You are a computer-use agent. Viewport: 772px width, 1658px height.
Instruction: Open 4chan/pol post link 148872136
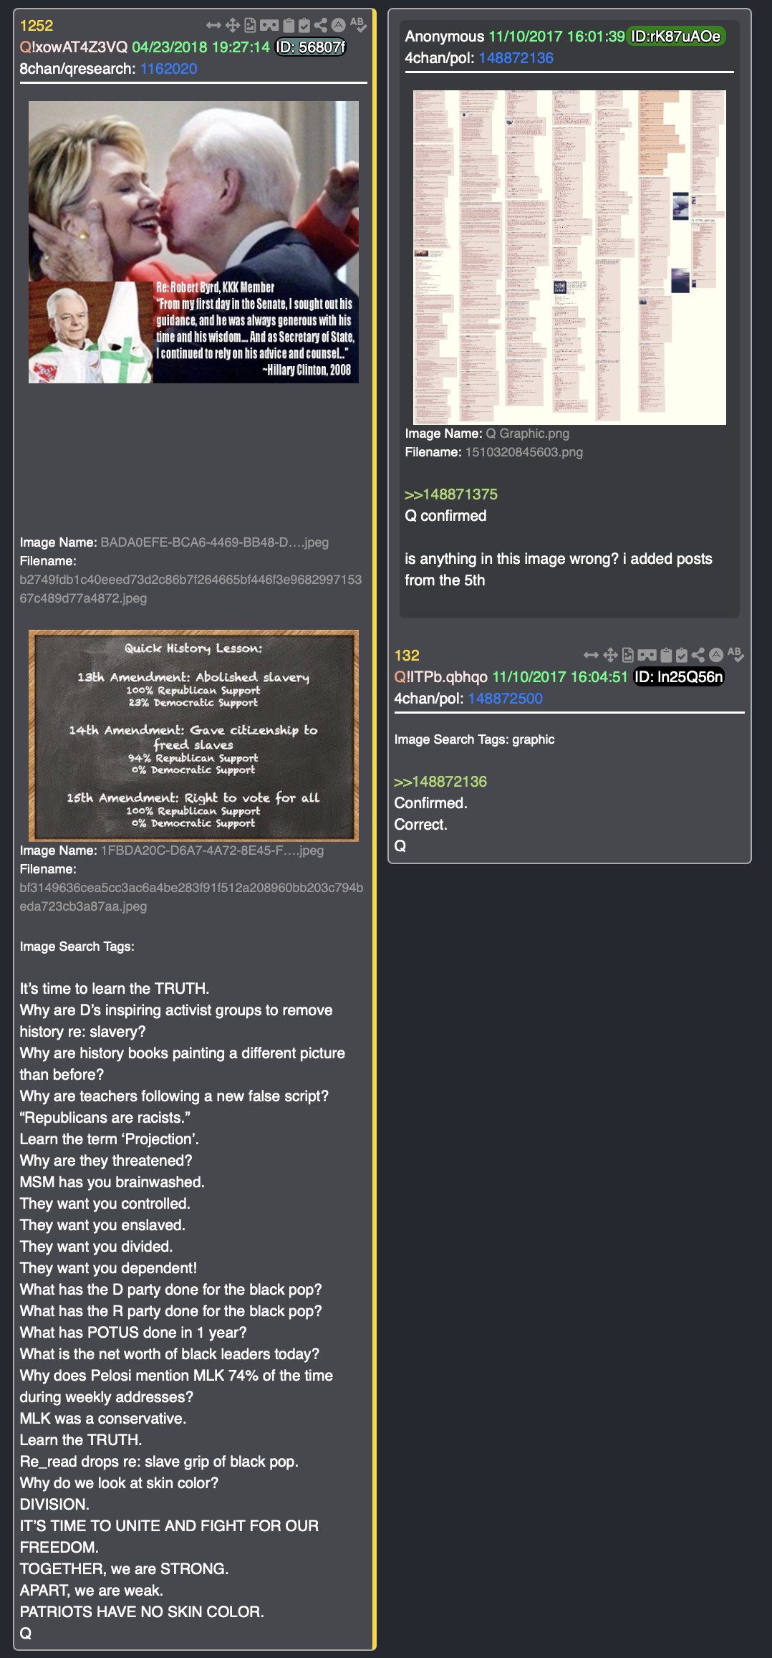point(516,58)
